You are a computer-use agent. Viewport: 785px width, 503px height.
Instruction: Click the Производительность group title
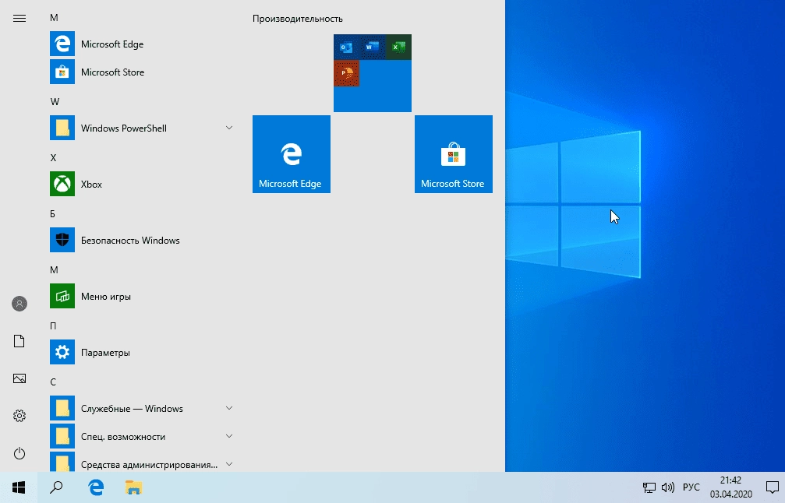coord(297,19)
